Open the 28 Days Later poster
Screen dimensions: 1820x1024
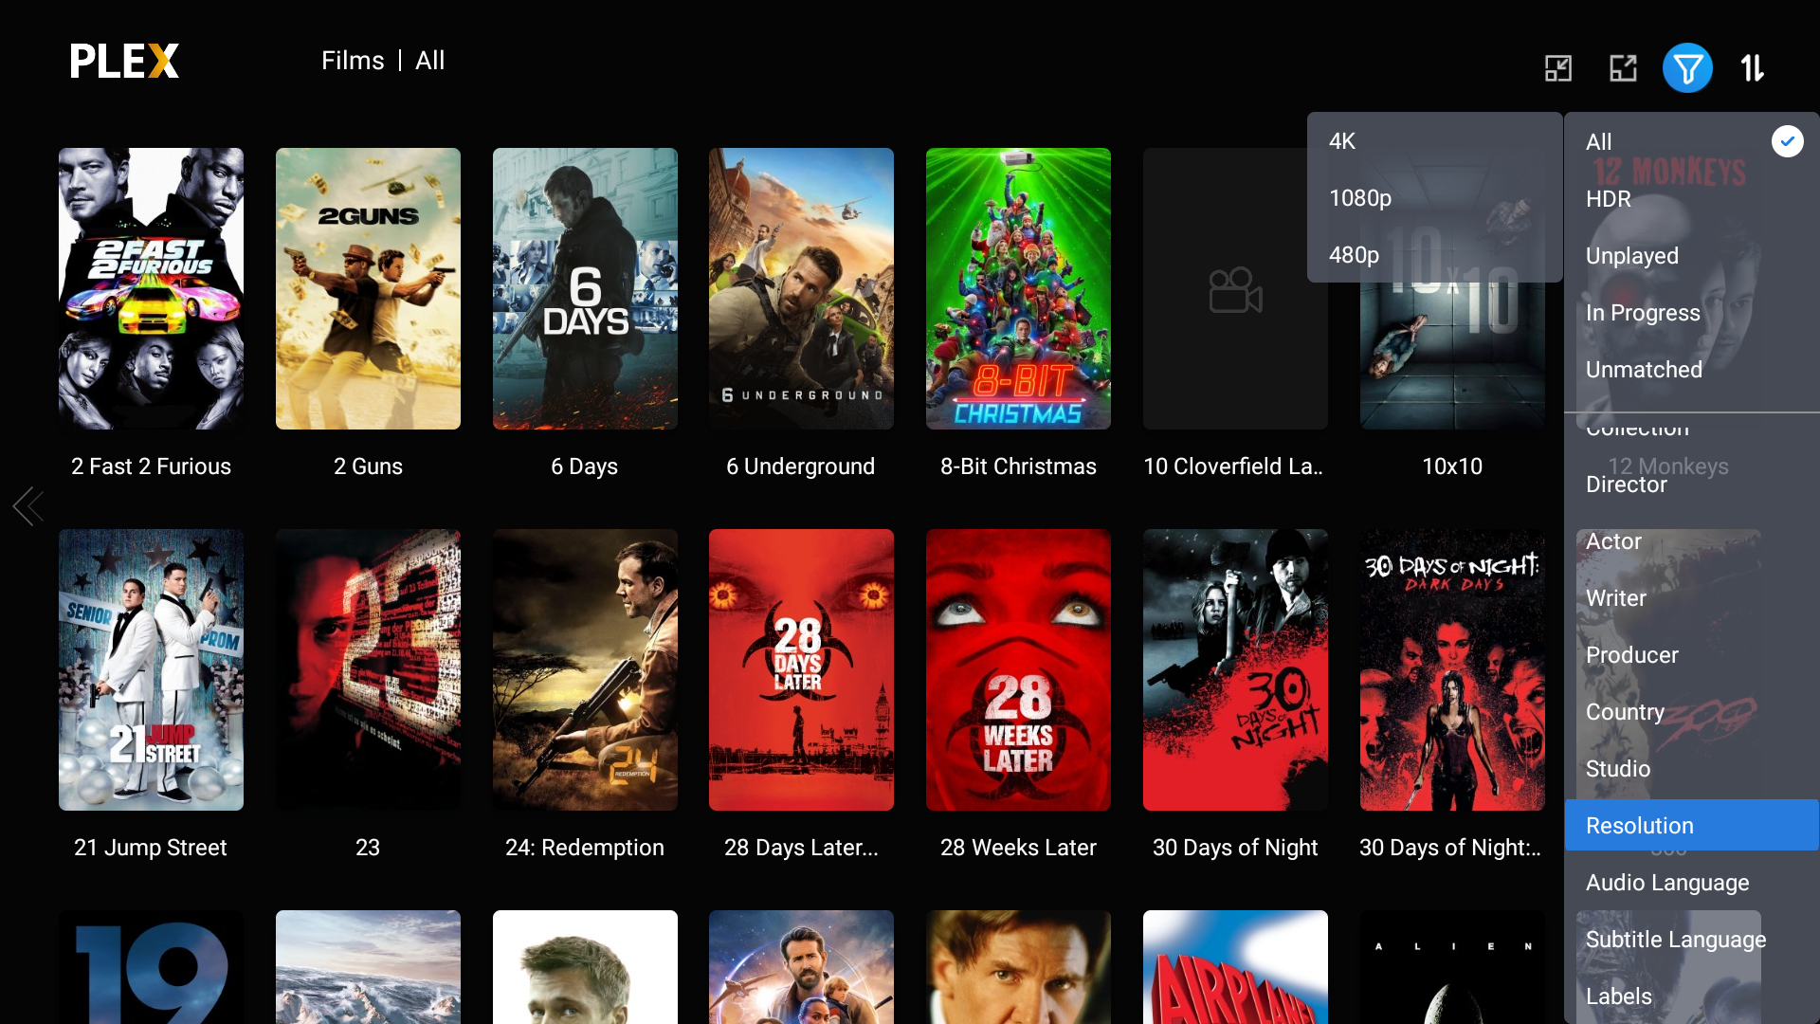tap(801, 669)
